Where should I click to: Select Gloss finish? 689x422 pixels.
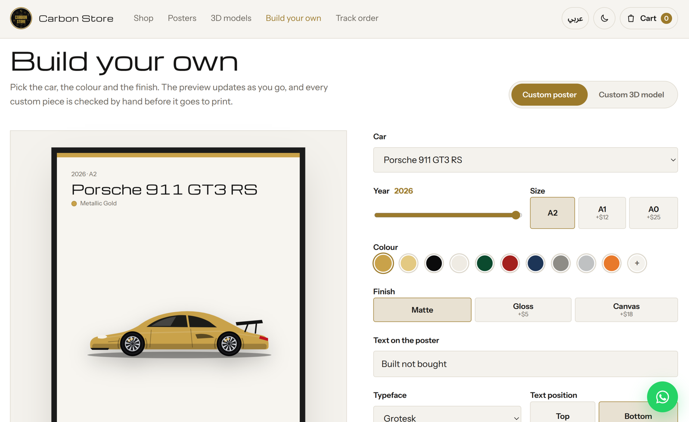(x=523, y=310)
